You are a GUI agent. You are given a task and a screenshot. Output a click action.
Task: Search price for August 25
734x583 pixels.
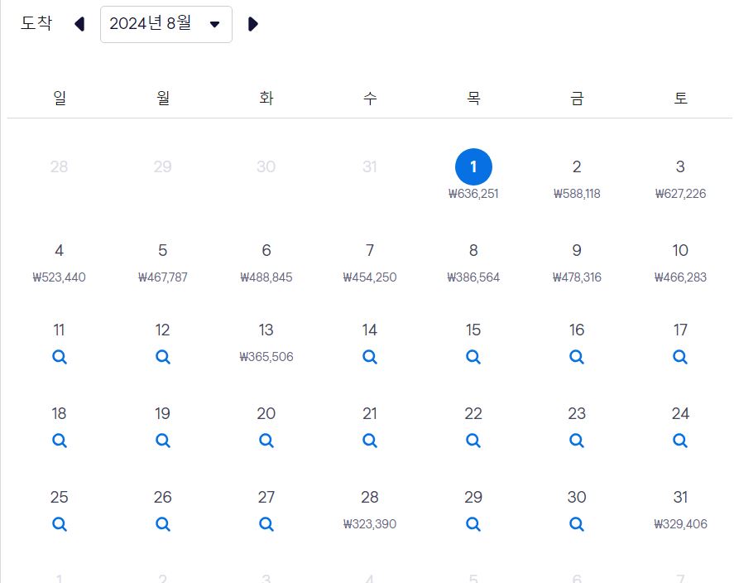tap(60, 523)
